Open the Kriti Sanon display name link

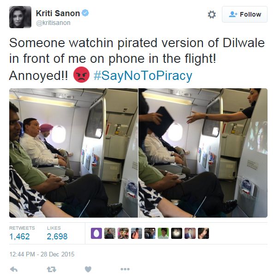58,13
